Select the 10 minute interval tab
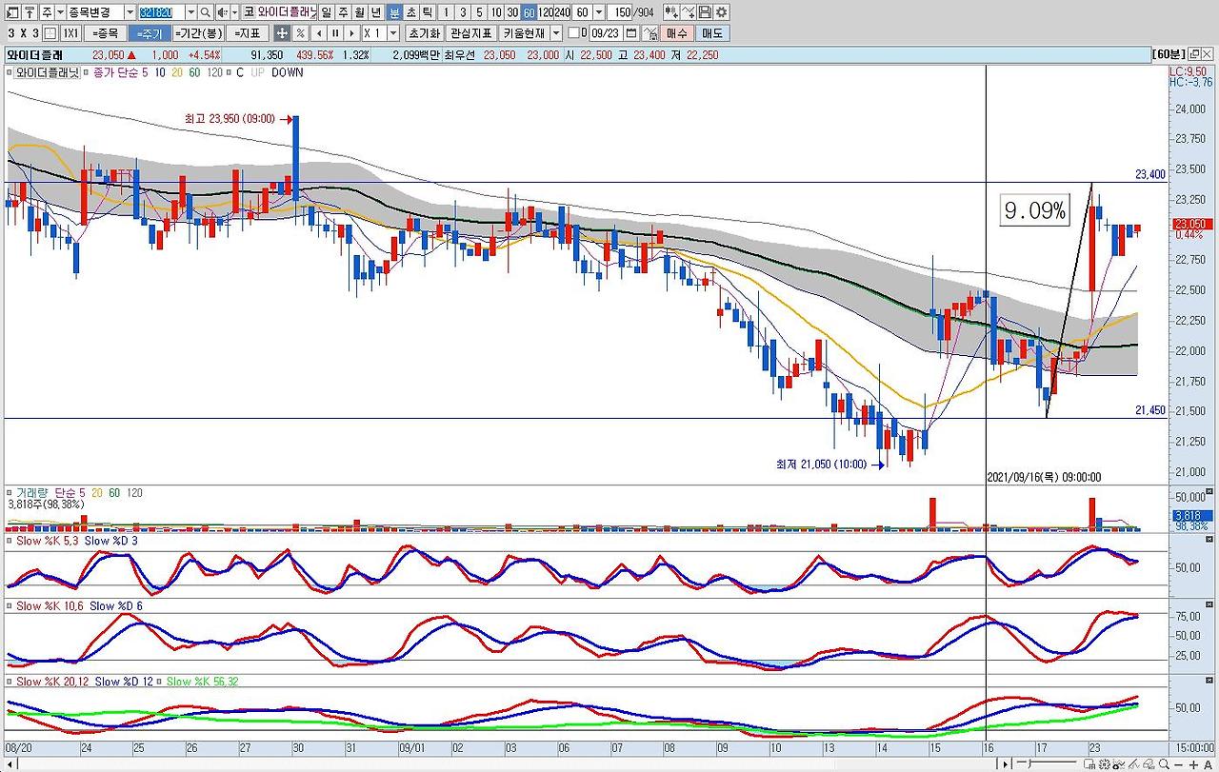 coord(496,12)
